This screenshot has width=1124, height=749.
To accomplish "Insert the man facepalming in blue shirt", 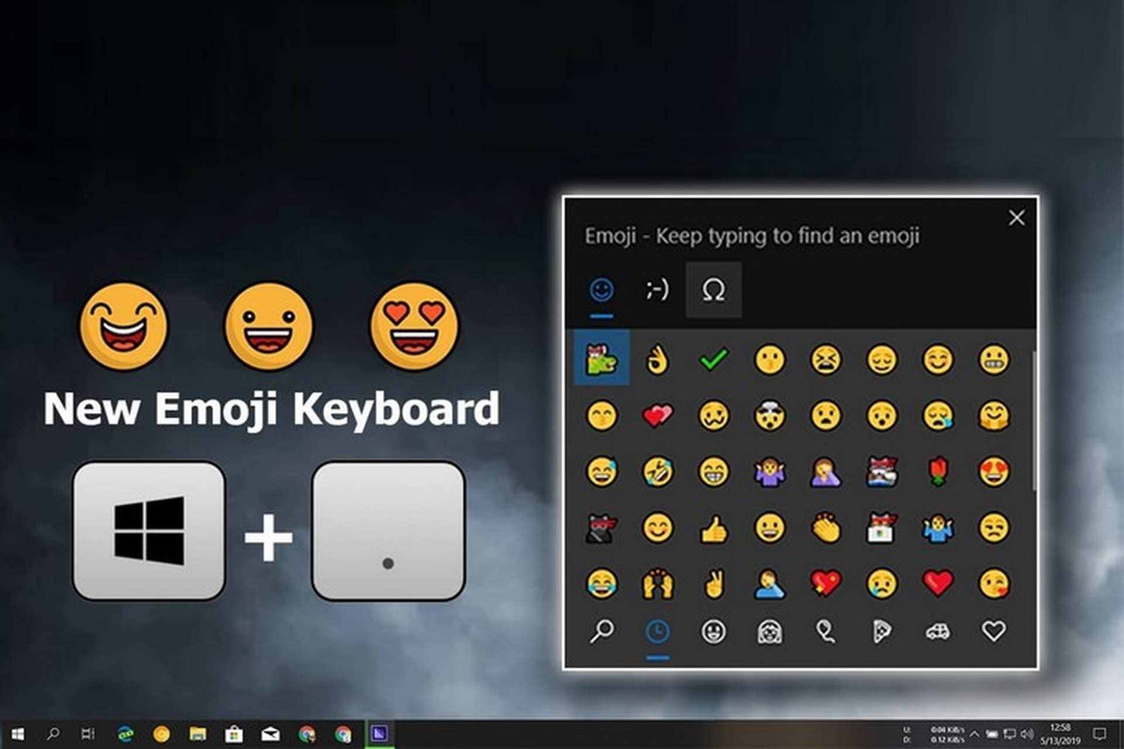I will (x=770, y=583).
